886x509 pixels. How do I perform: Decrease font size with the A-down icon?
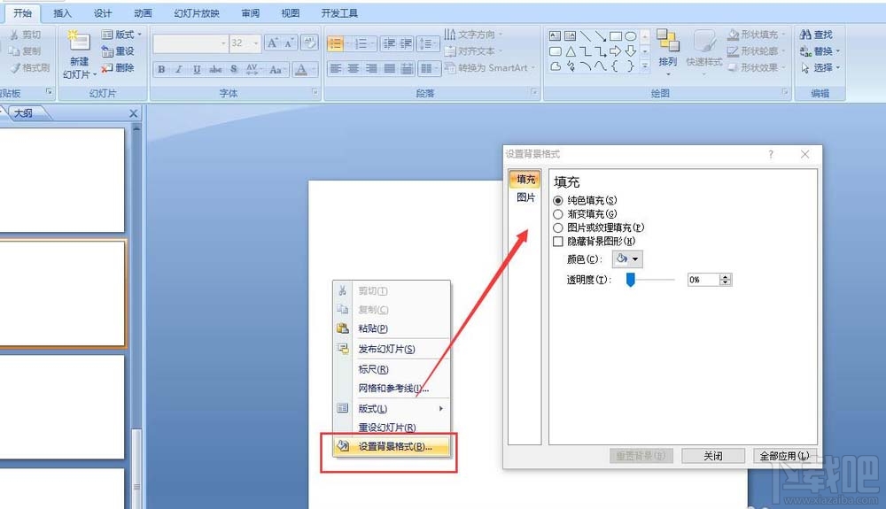coord(288,42)
